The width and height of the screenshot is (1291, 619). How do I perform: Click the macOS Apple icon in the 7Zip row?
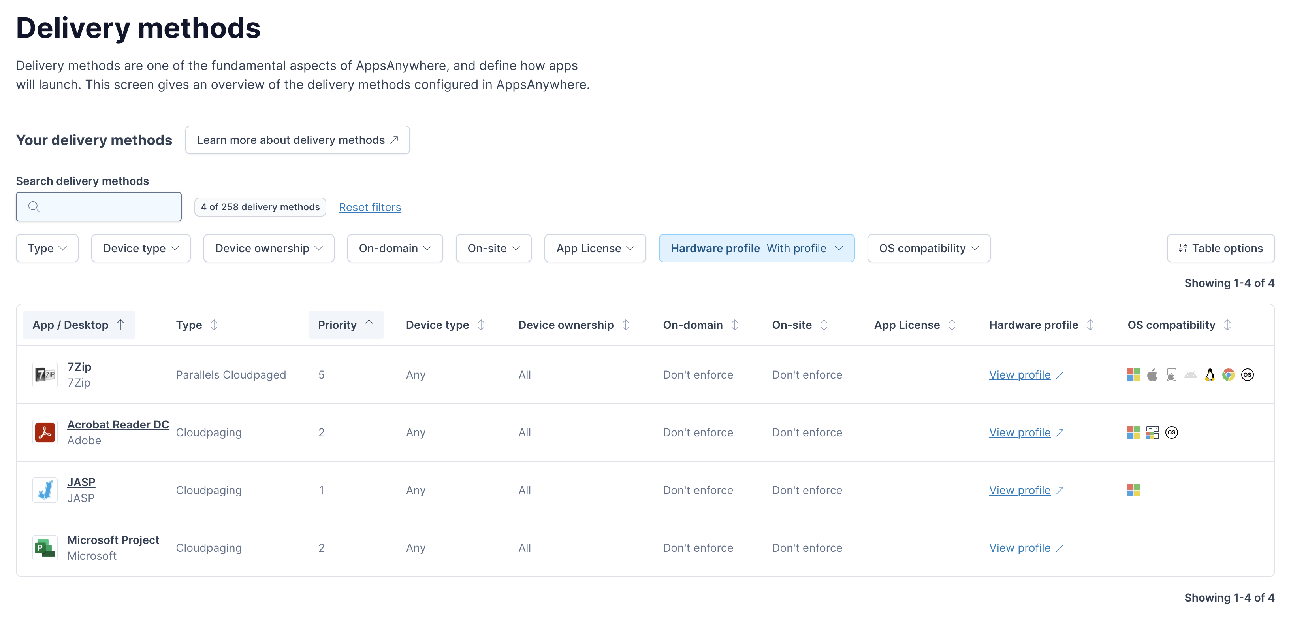1152,374
